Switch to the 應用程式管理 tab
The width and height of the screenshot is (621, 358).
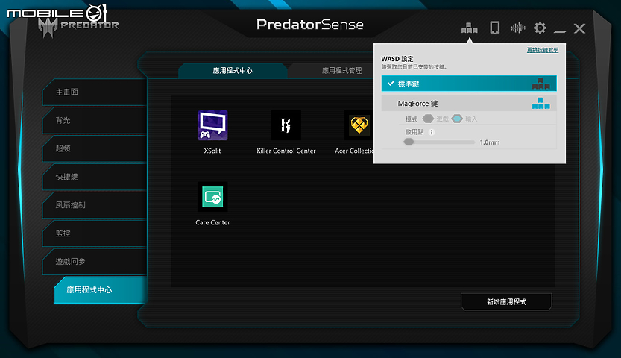point(332,71)
